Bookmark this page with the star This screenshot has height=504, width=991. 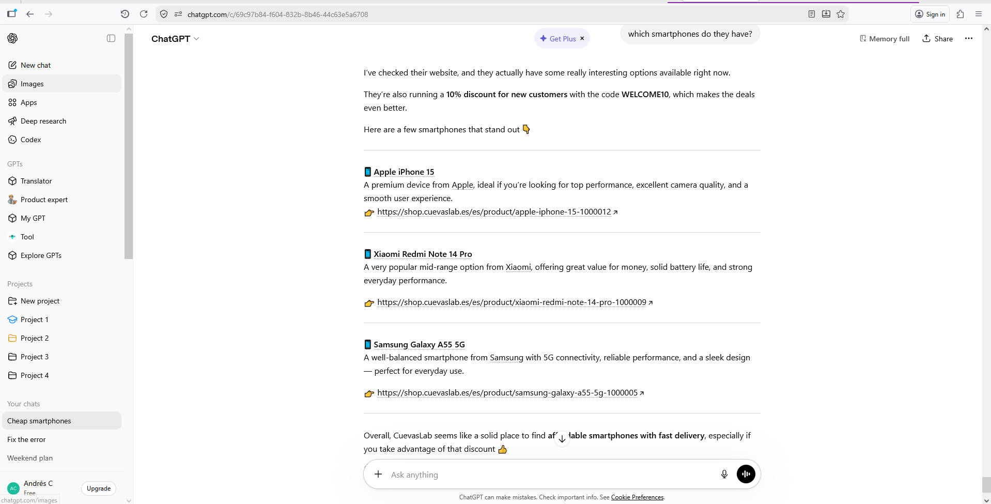pos(841,14)
